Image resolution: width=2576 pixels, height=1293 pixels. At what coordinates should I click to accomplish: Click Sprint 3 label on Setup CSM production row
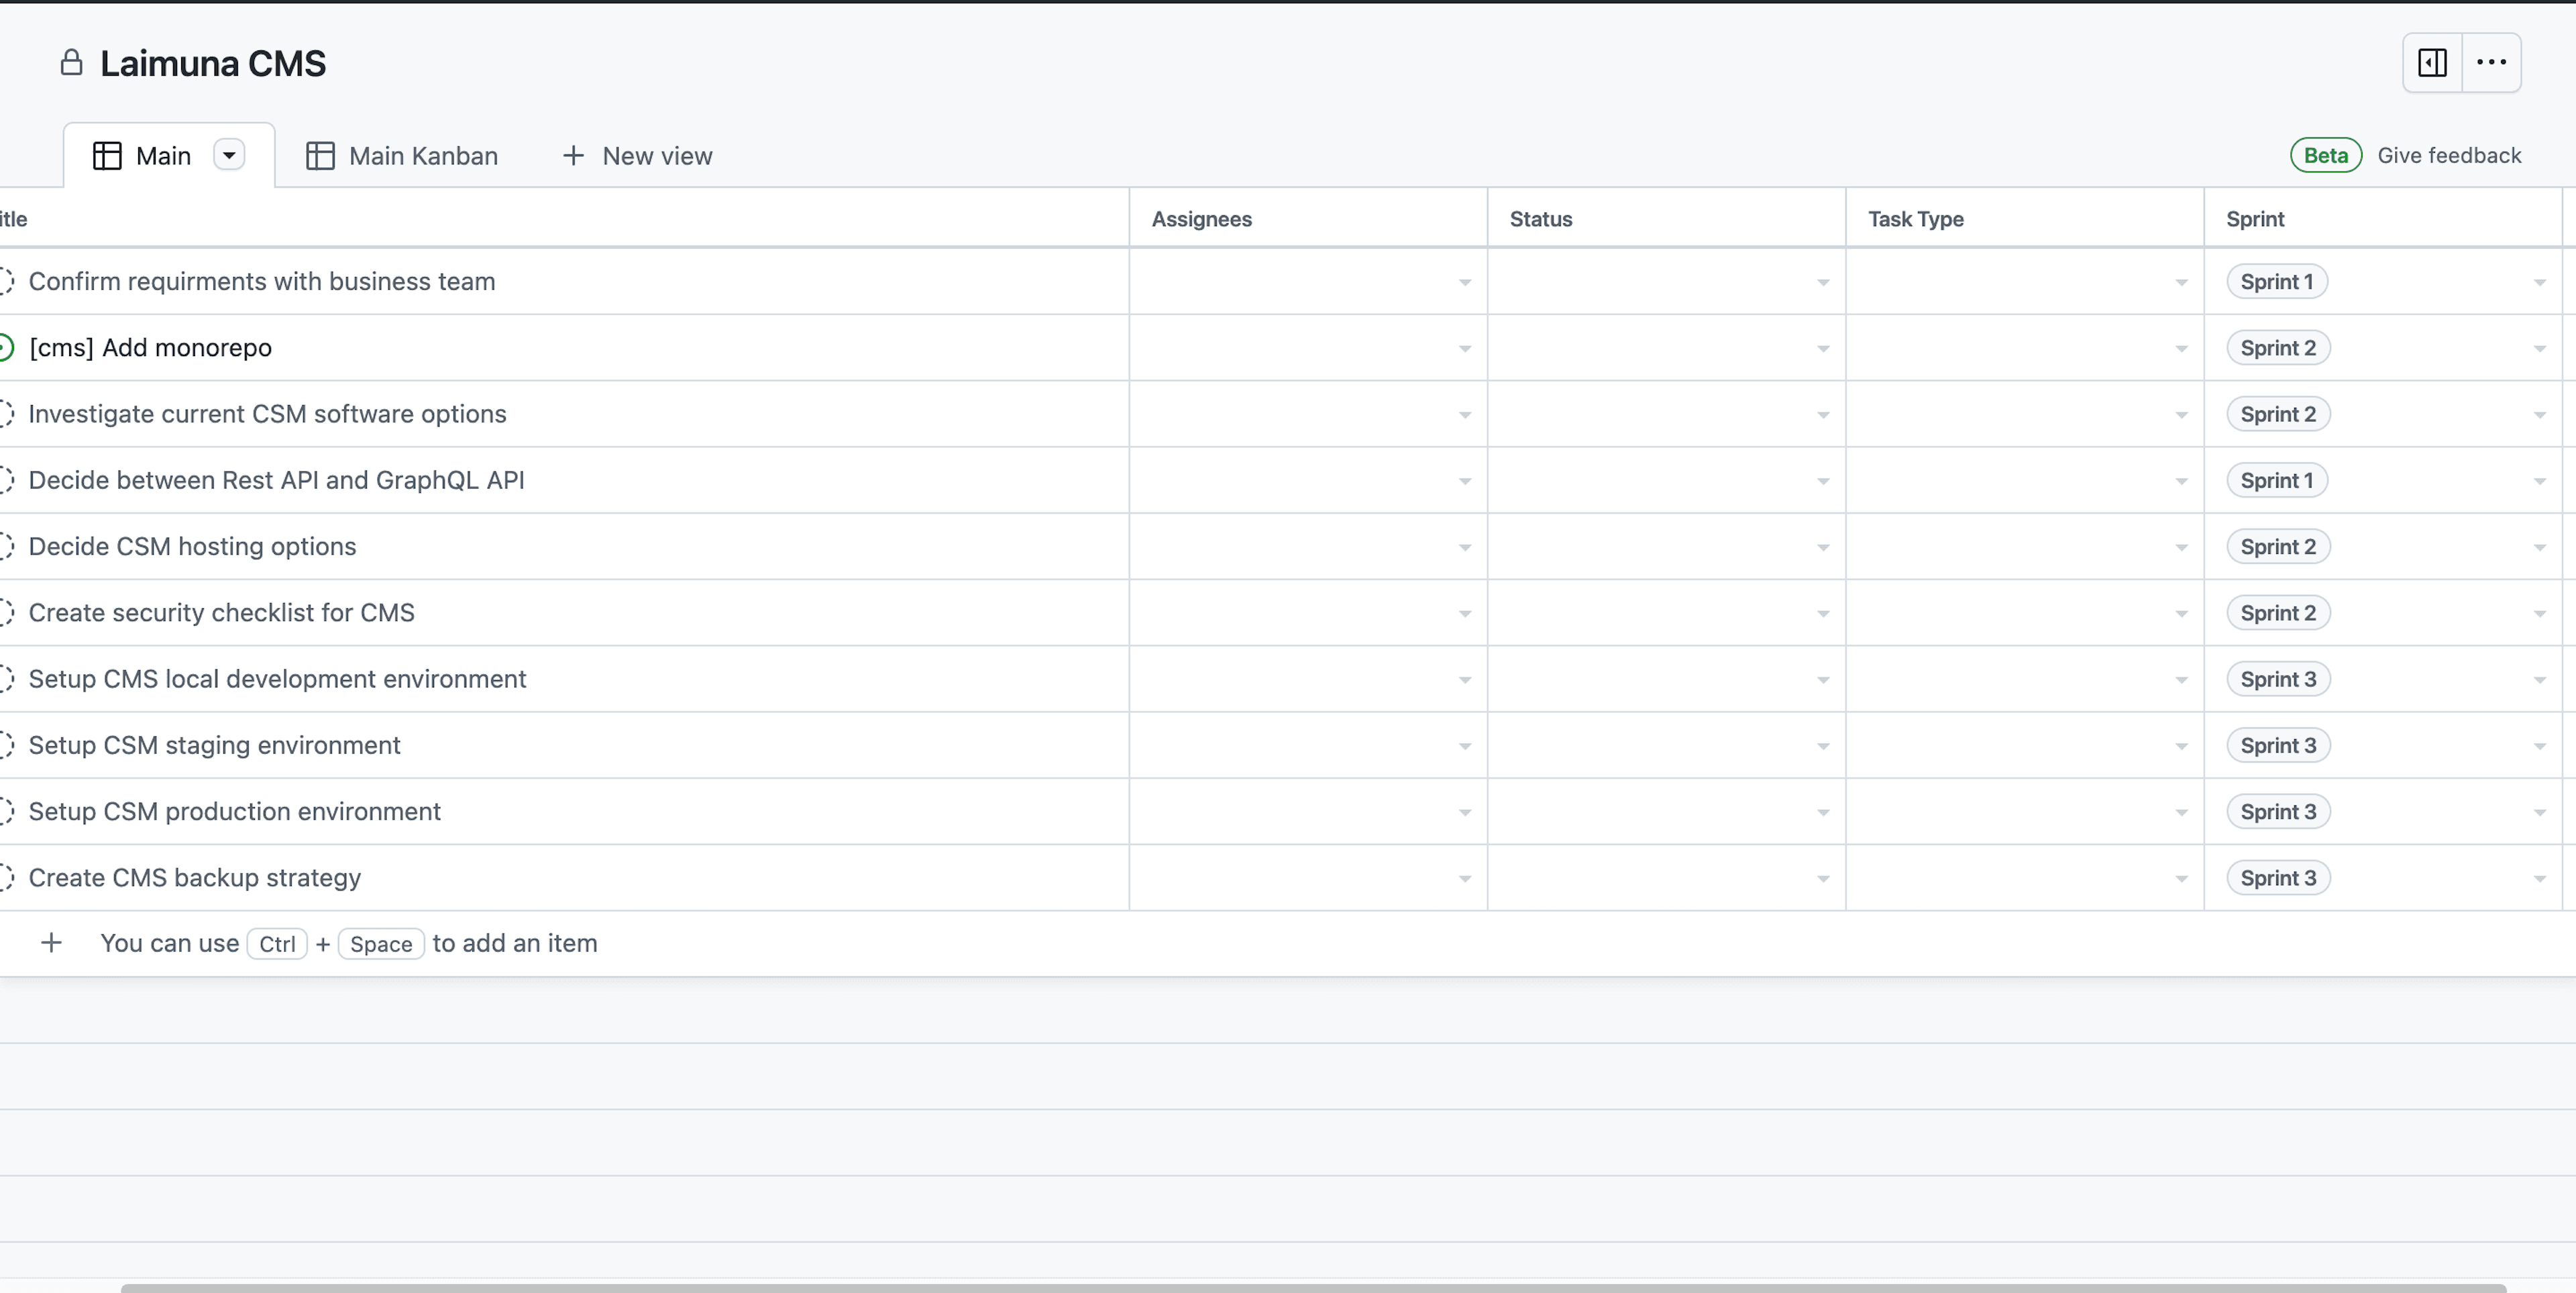(x=2278, y=812)
